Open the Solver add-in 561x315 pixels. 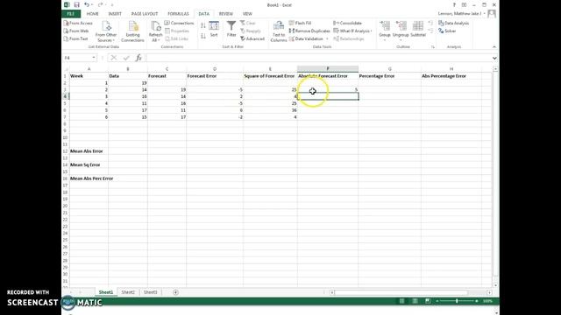pyautogui.click(x=447, y=31)
